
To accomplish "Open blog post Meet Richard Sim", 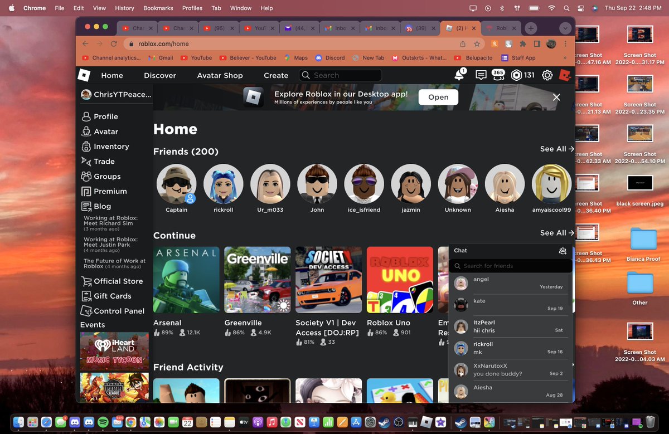I will (110, 223).
